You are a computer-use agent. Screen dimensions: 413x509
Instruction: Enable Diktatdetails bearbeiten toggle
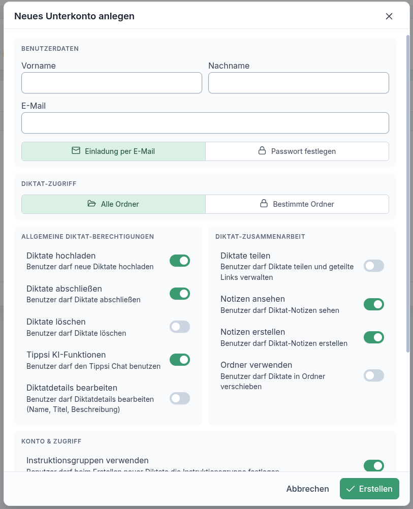tap(180, 398)
